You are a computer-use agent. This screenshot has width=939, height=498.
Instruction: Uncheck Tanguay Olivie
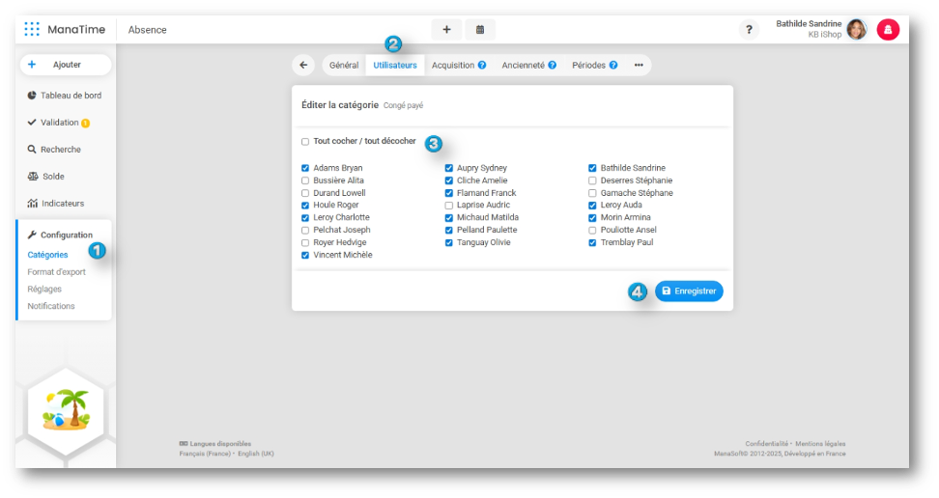[x=449, y=243]
